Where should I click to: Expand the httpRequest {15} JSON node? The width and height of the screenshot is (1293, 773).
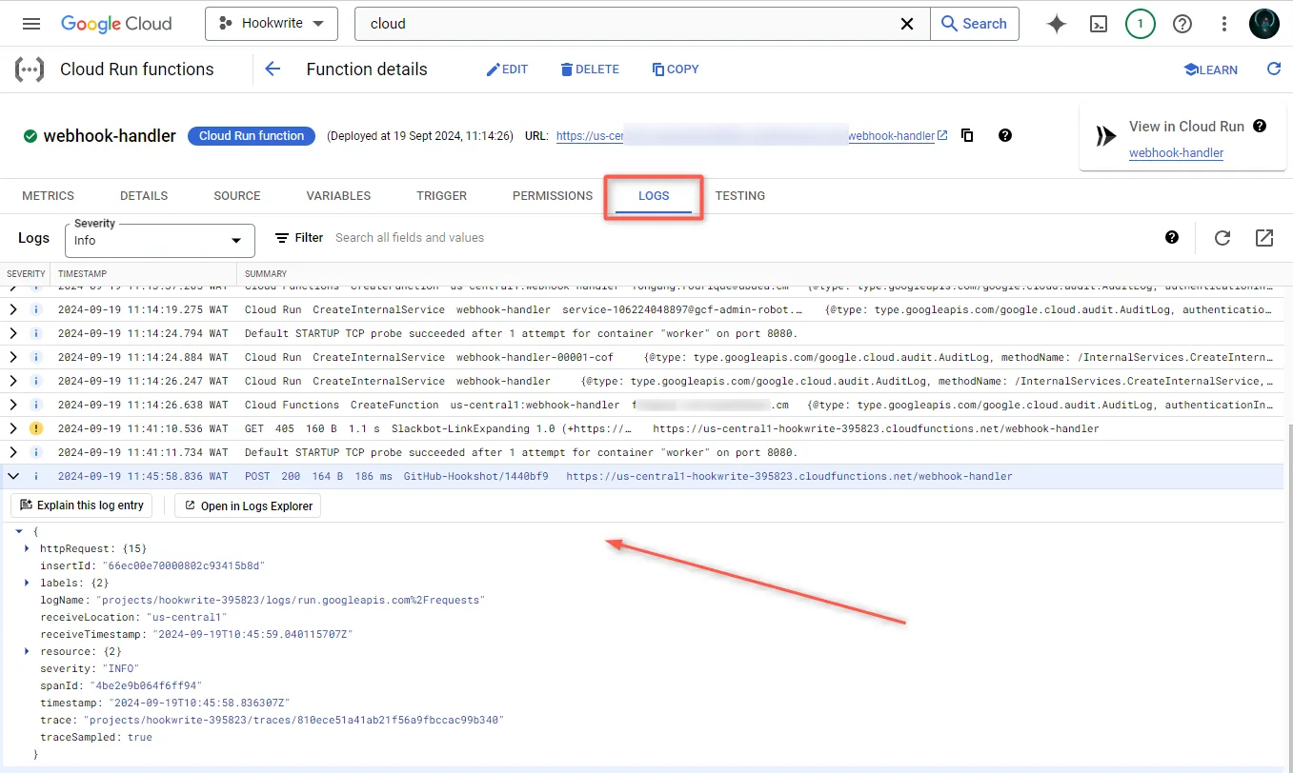point(27,548)
